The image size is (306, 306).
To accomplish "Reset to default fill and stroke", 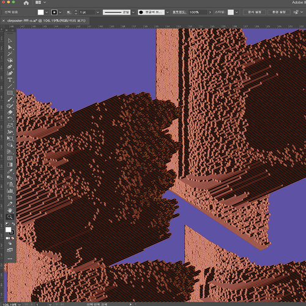I will pos(7,224).
